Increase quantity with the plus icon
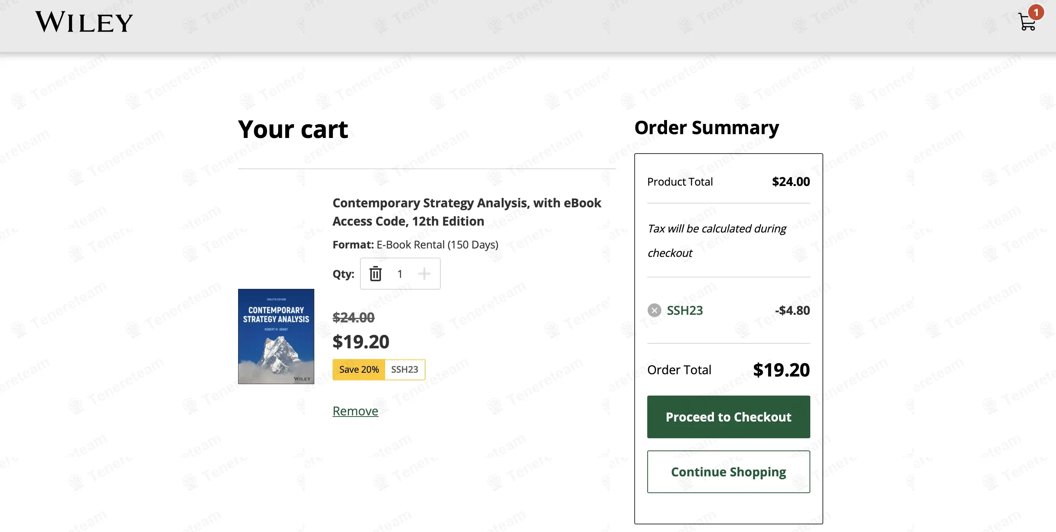 tap(424, 274)
